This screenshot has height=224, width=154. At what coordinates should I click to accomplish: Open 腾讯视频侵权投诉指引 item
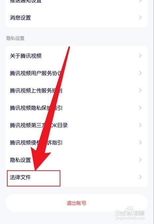pos(77,143)
